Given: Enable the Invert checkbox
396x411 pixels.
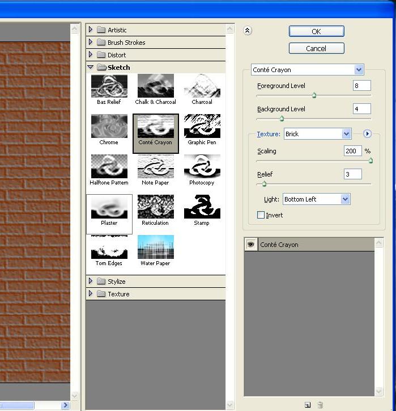Looking at the screenshot, I should (261, 215).
